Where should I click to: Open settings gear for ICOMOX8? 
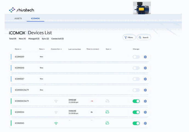click(x=145, y=68)
